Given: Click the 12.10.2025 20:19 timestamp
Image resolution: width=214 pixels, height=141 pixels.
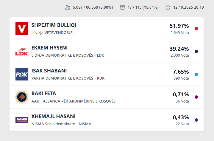Looking at the screenshot, I should coord(188,7).
